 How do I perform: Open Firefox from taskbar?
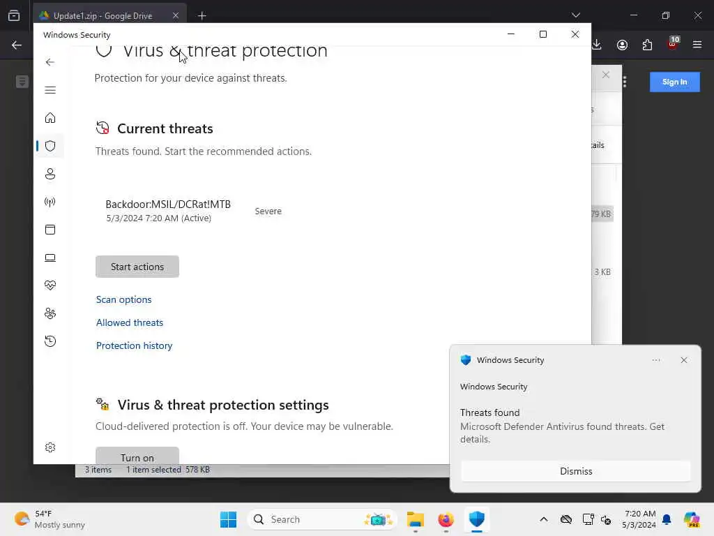click(446, 519)
